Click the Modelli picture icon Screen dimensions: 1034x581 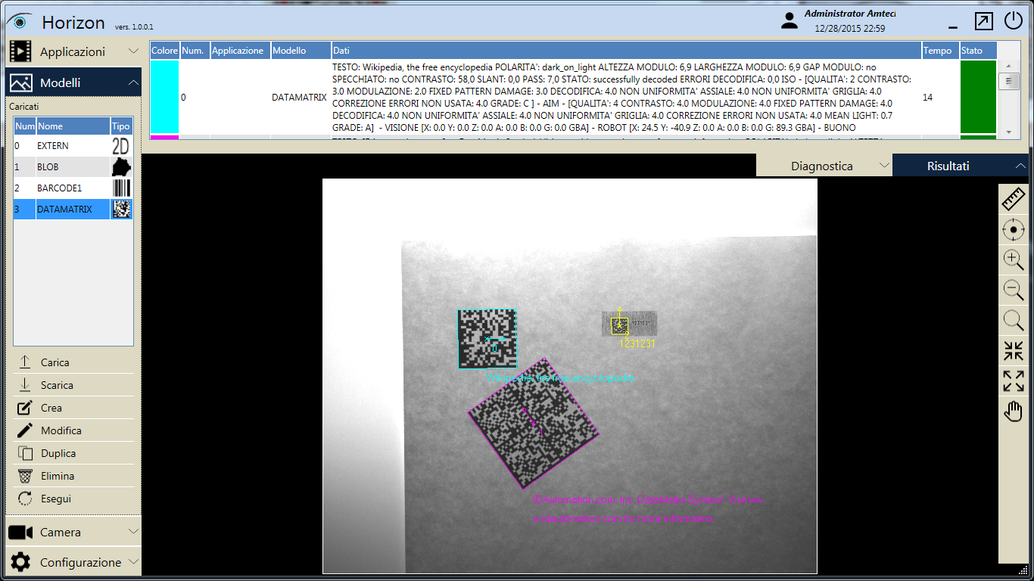point(20,82)
